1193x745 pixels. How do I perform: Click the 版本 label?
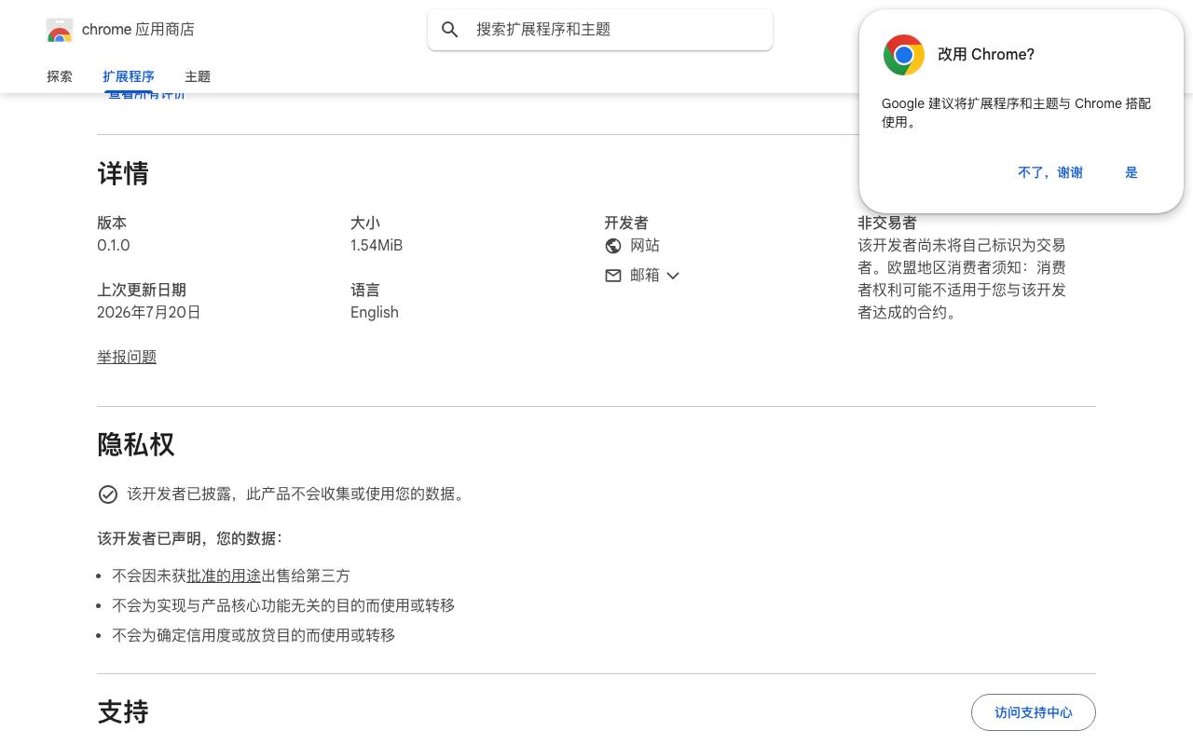pos(112,223)
